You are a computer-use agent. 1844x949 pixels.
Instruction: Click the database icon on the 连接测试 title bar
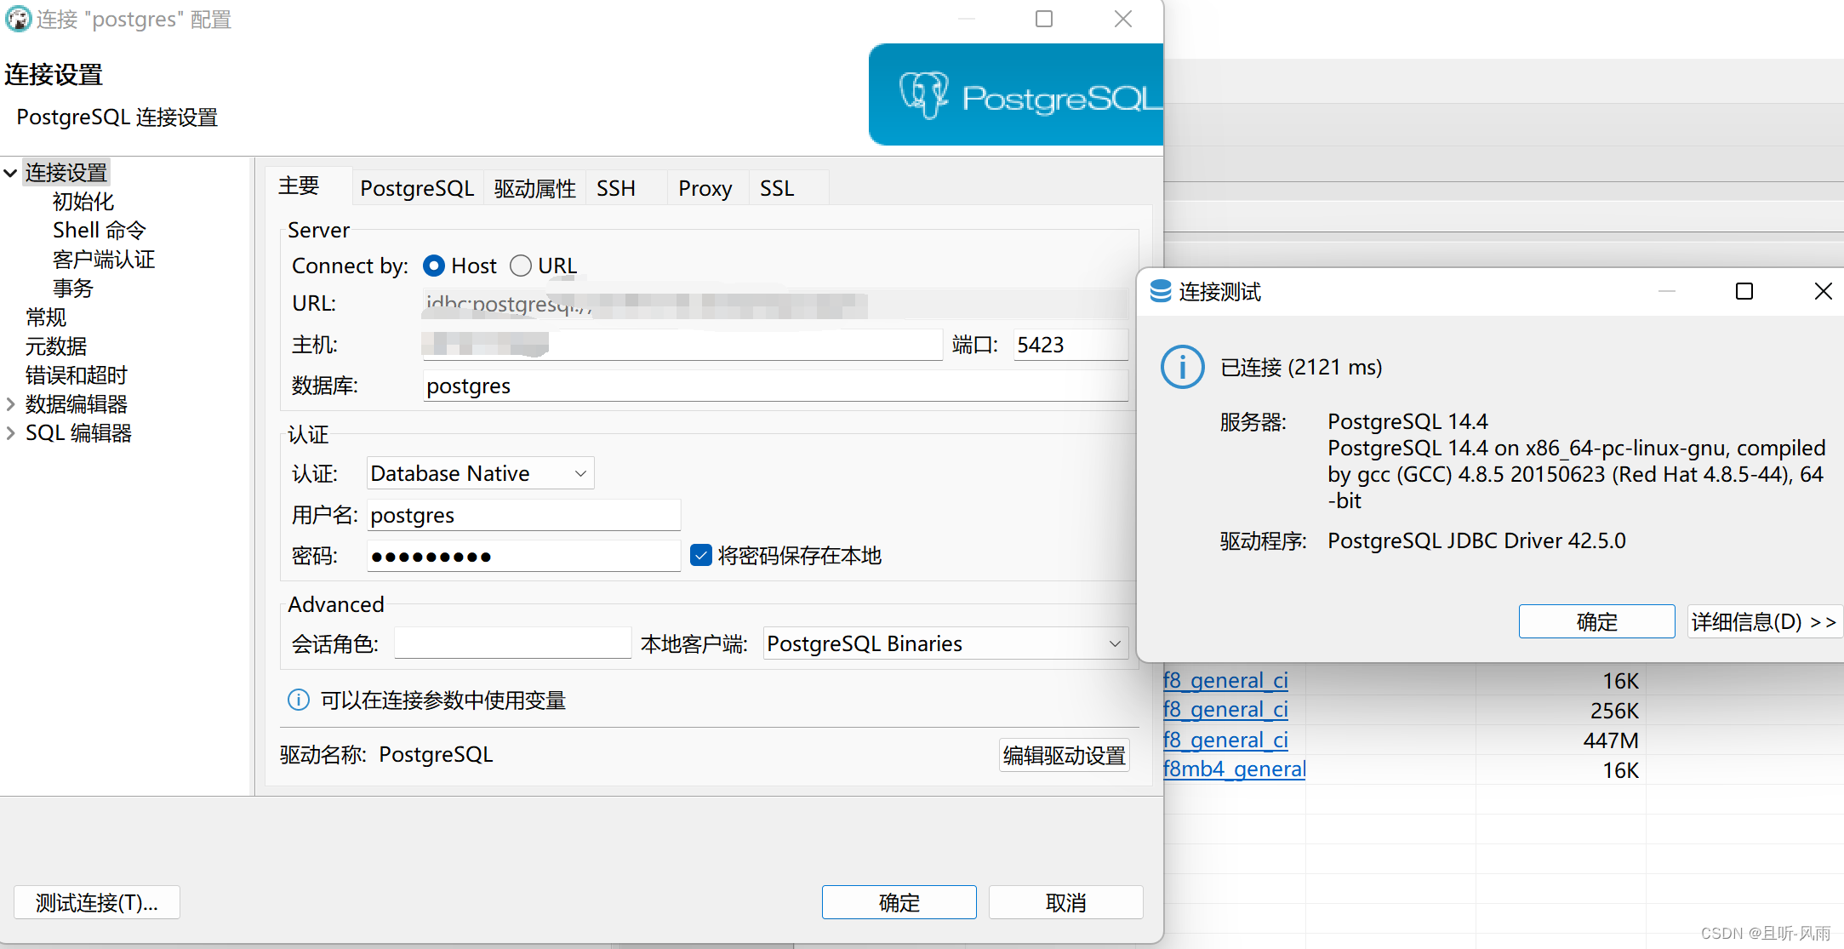(1162, 291)
